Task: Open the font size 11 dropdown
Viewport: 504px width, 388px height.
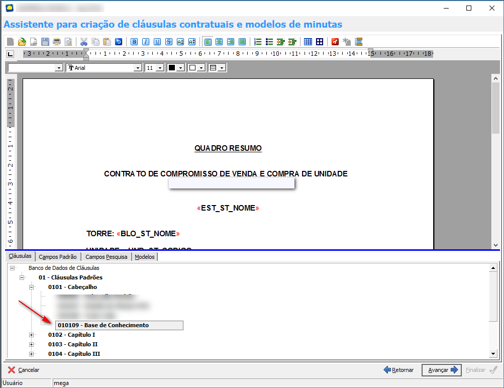Action: pos(160,68)
